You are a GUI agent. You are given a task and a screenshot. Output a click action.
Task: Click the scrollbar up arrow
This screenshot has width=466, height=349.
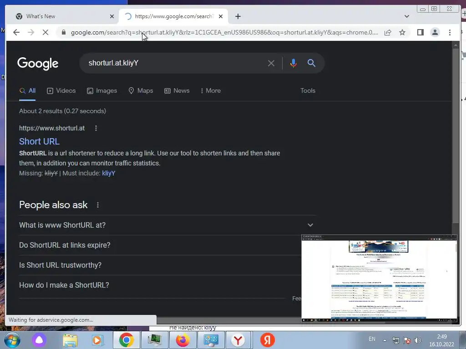tap(456, 45)
